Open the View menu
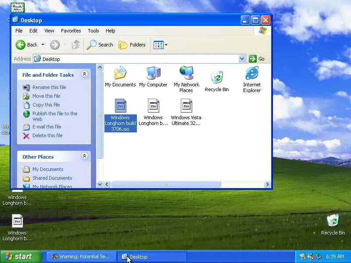 pyautogui.click(x=49, y=31)
